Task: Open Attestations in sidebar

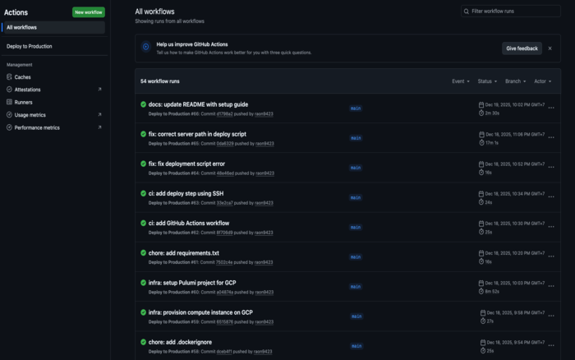Action: 27,90
